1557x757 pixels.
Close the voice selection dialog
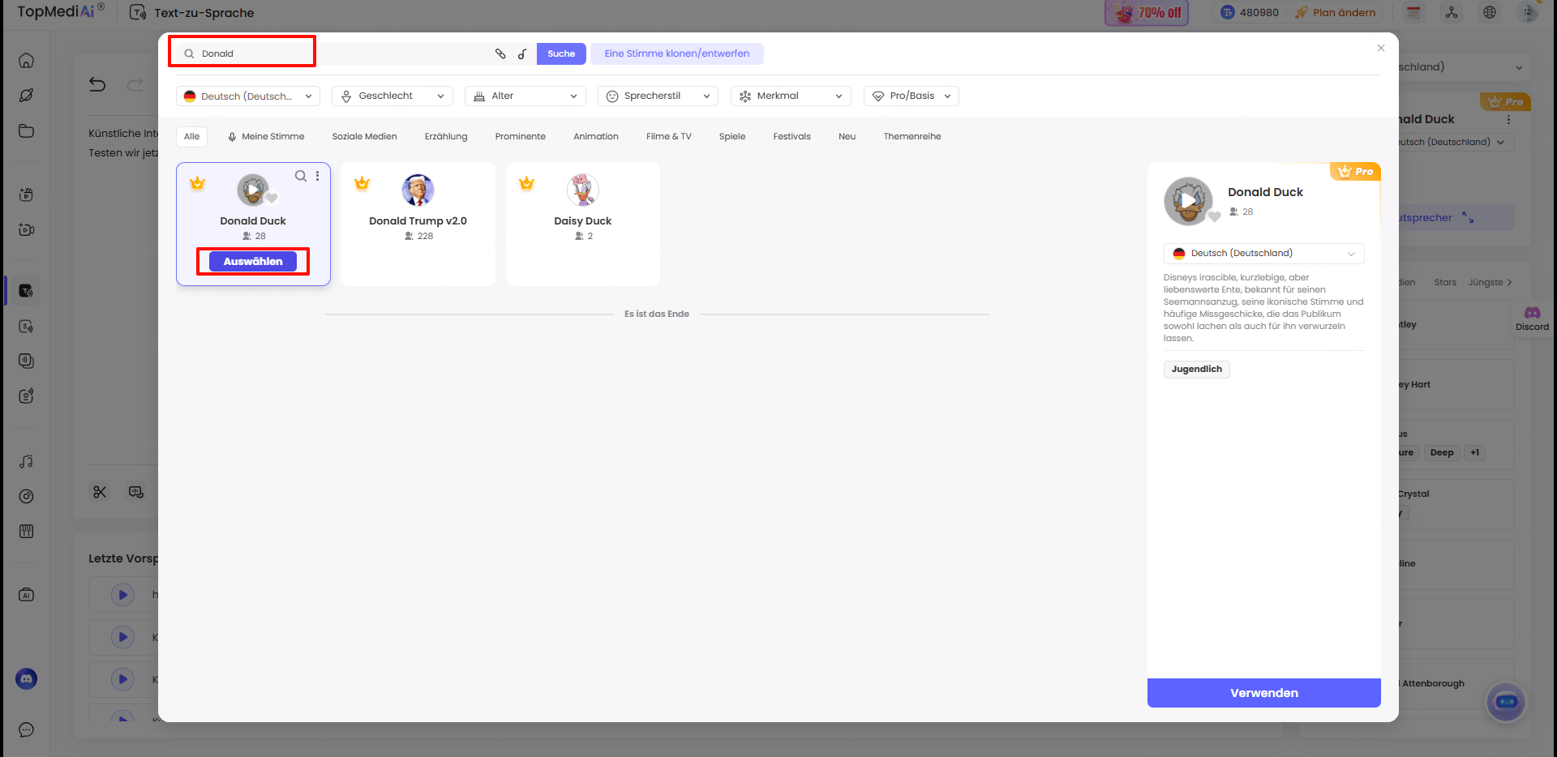click(1381, 48)
